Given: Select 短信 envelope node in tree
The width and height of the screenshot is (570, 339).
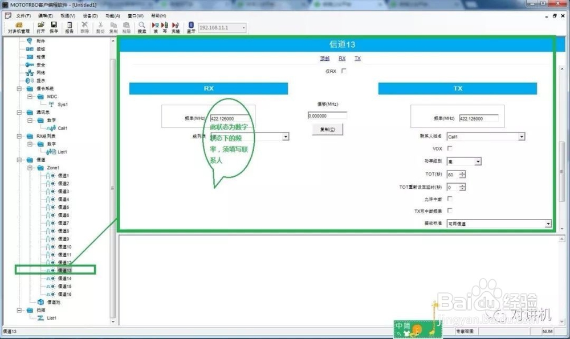Looking at the screenshot, I should (40, 57).
